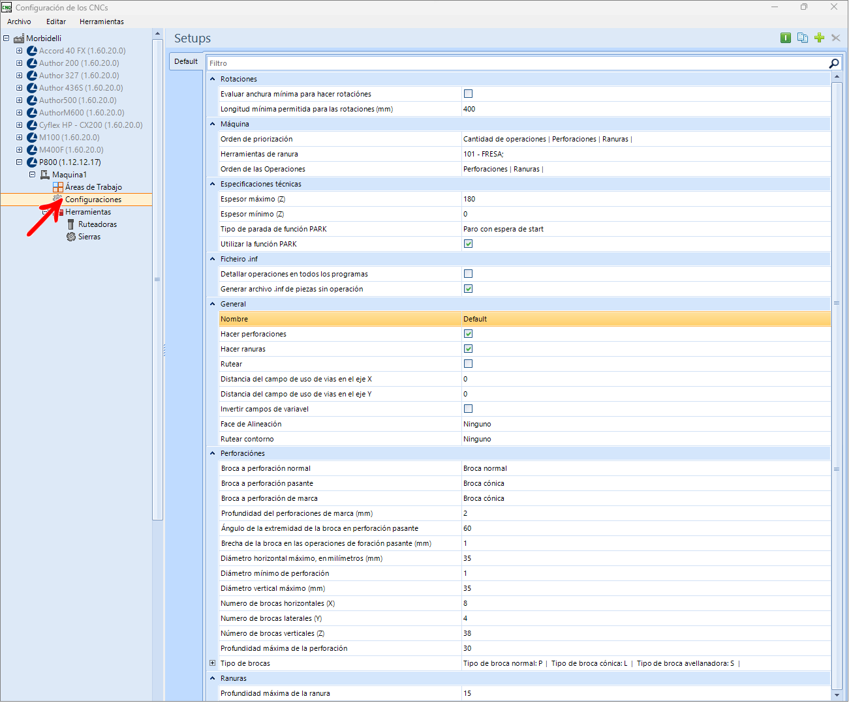
Task: Click the tree panel scroll up arrow
Action: (157, 33)
